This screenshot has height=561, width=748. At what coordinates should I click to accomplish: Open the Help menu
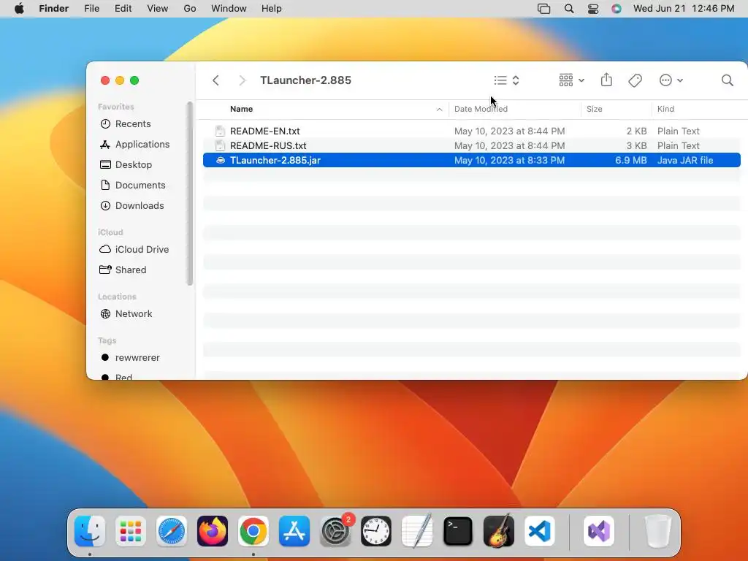[272, 9]
